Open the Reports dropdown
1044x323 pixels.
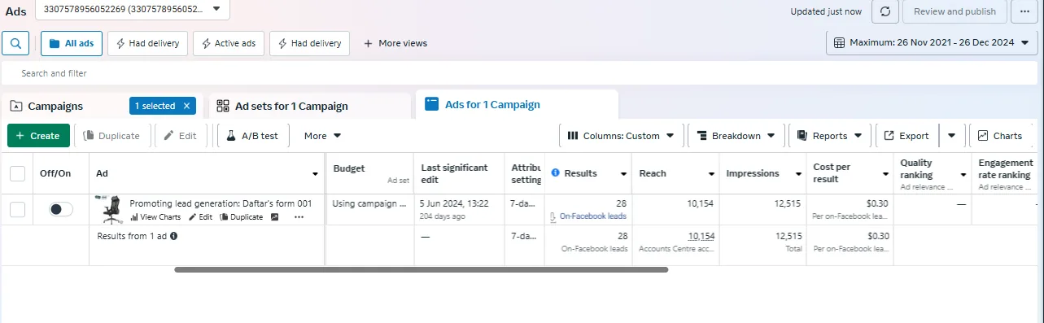coord(830,136)
